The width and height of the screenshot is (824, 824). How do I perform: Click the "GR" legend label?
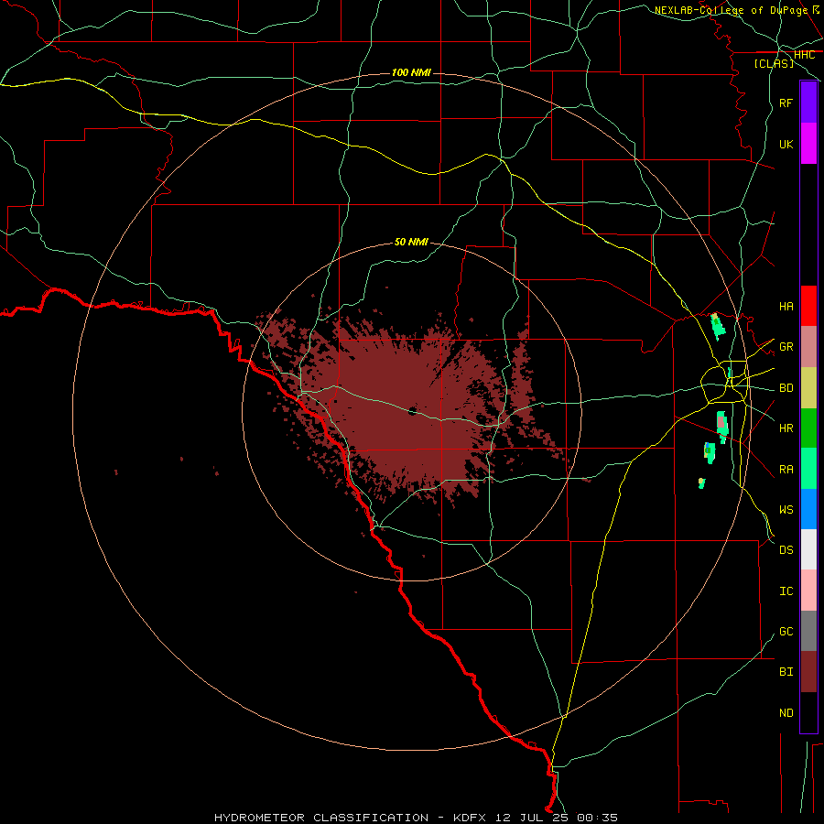point(786,347)
